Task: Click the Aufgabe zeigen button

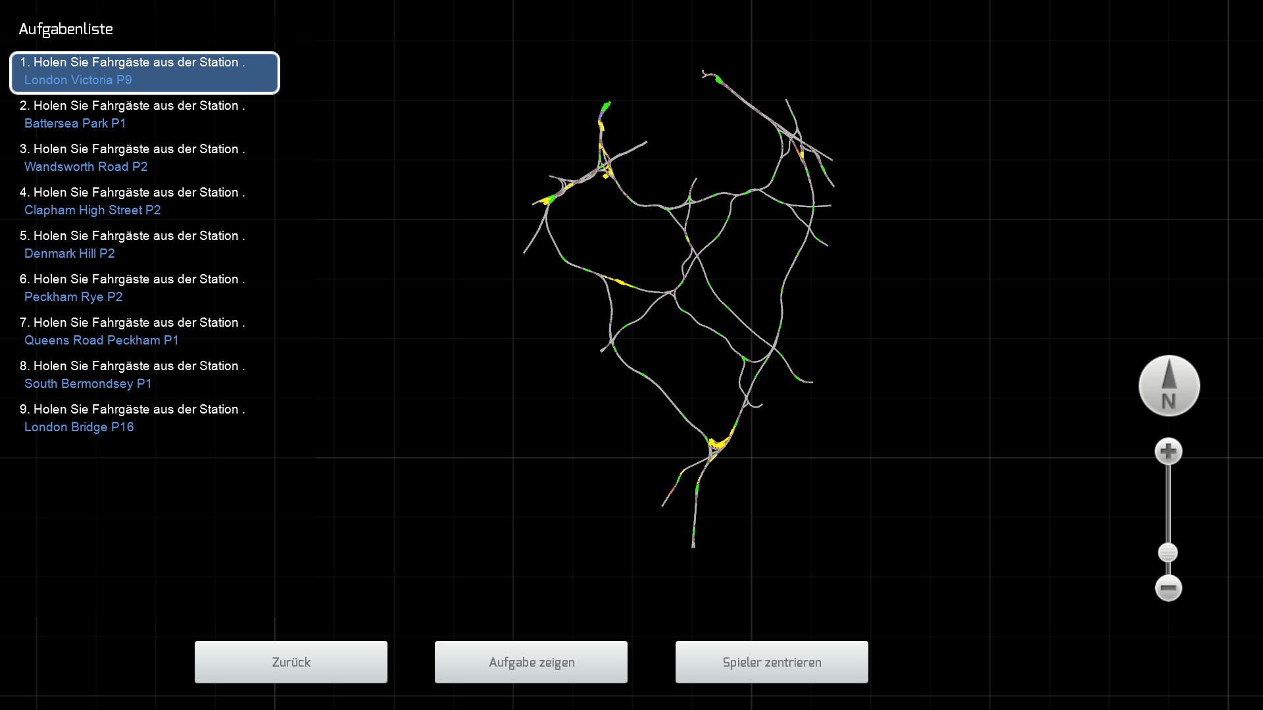Action: pyautogui.click(x=531, y=662)
